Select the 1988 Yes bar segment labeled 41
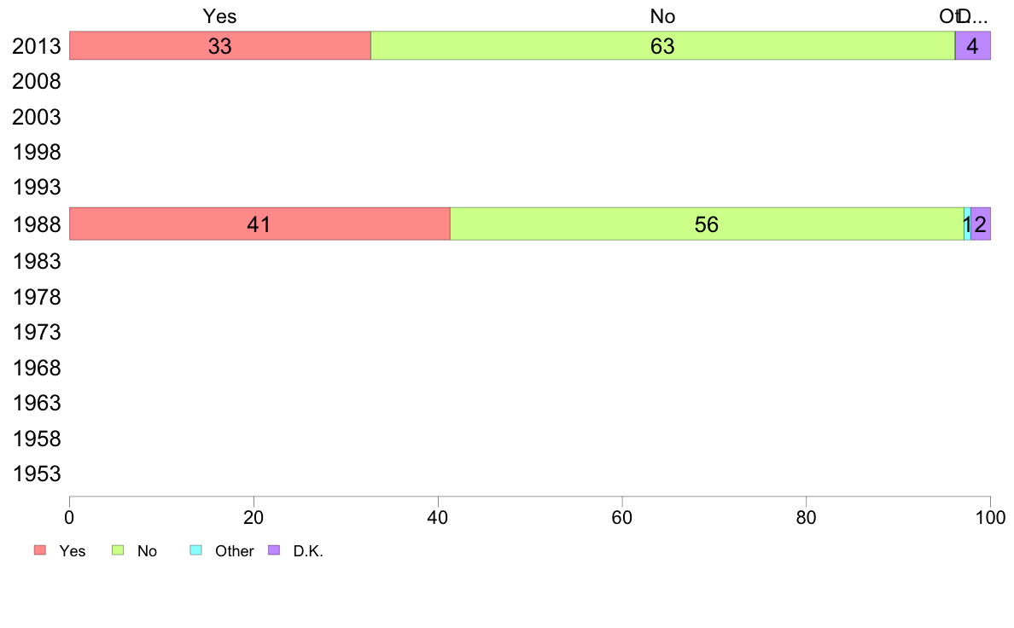This screenshot has width=1014, height=628. [x=259, y=224]
